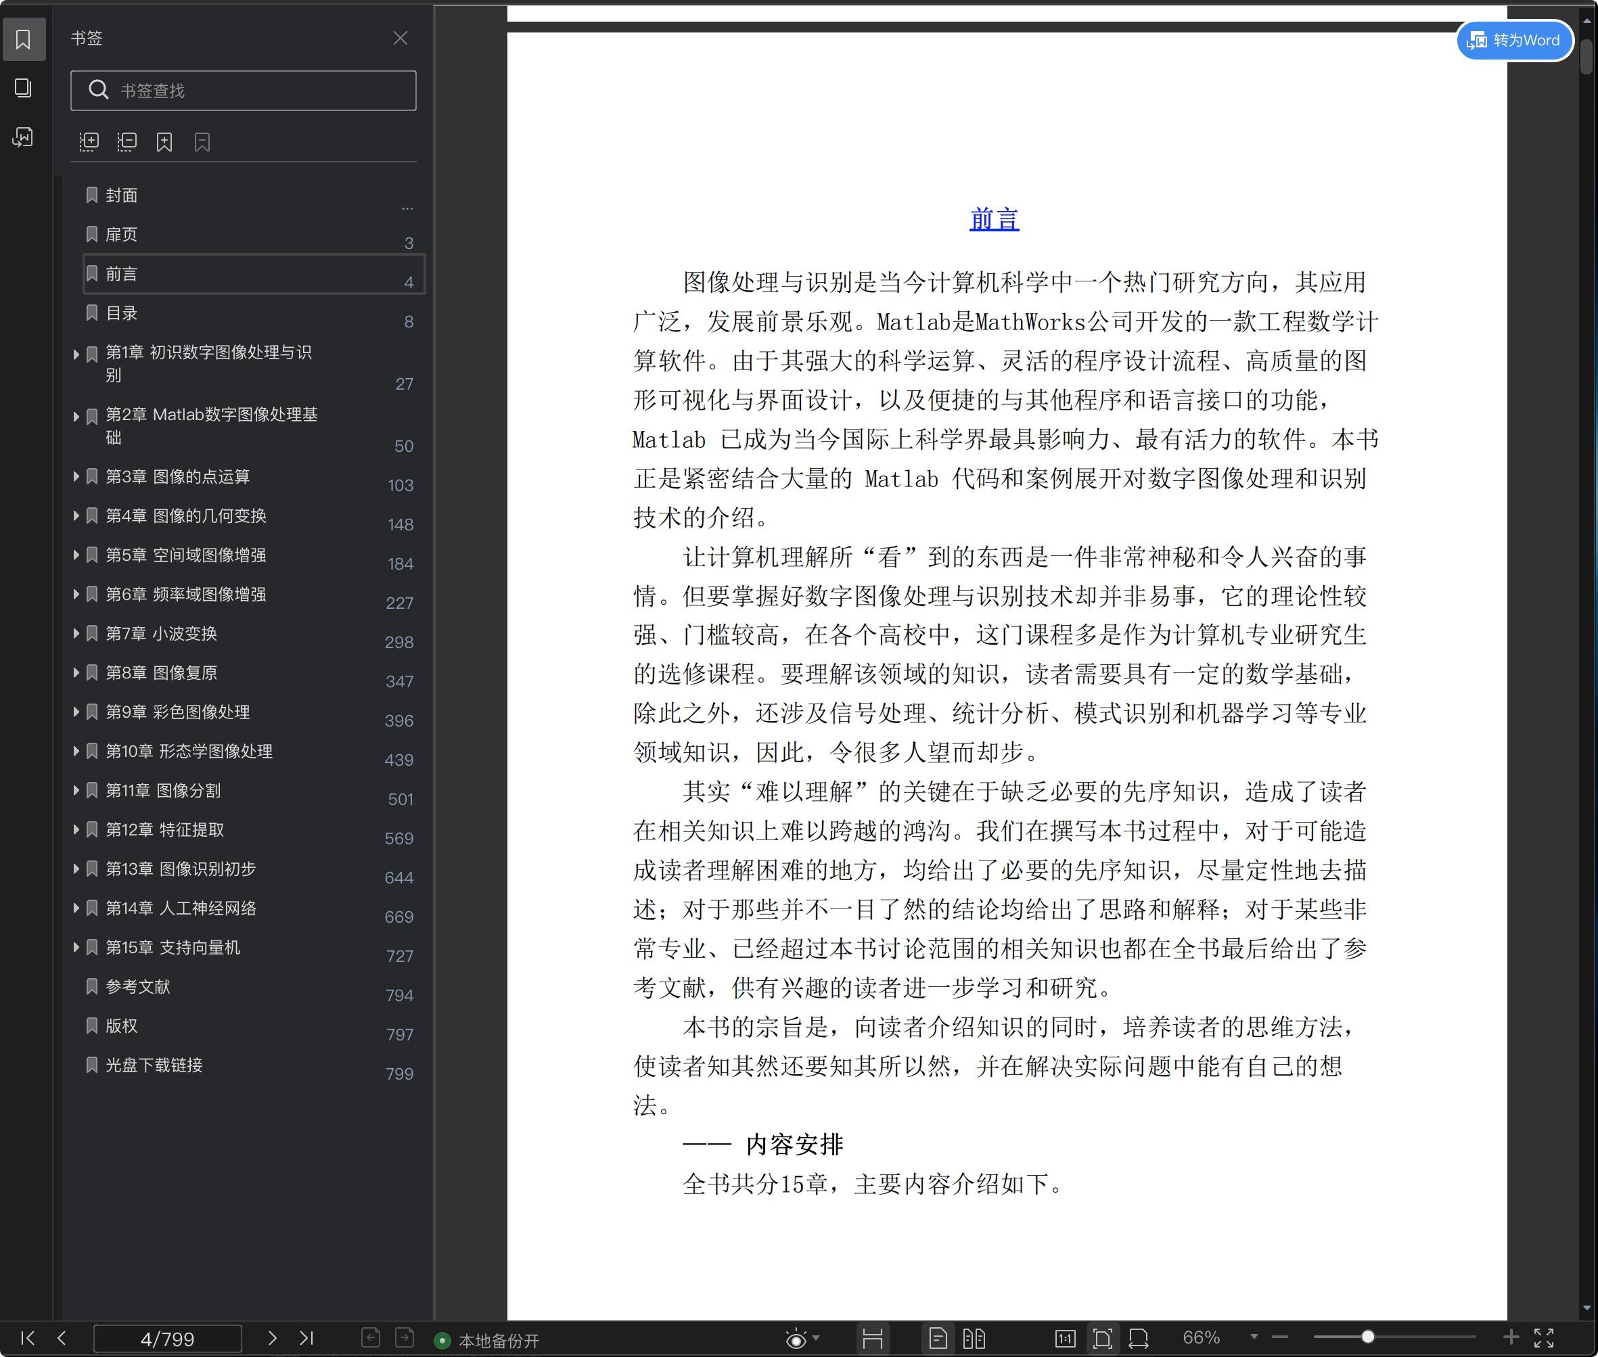The height and width of the screenshot is (1357, 1598).
Task: Open 第10章 形态学图像处理 bookmark
Action: pos(189,752)
